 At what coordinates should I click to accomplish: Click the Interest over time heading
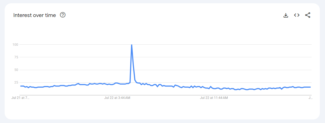pyautogui.click(x=35, y=15)
